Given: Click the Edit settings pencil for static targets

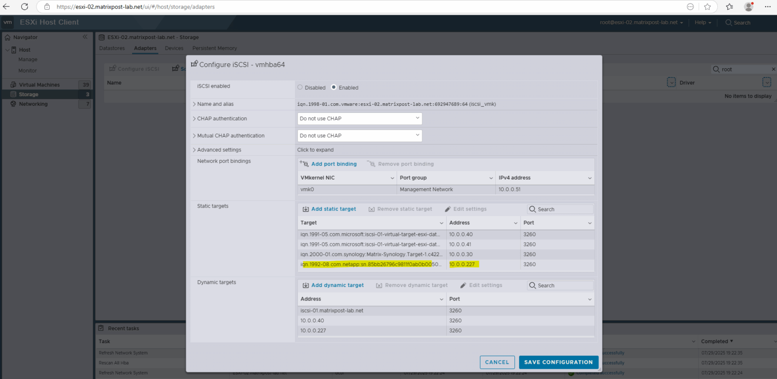Looking at the screenshot, I should [448, 209].
